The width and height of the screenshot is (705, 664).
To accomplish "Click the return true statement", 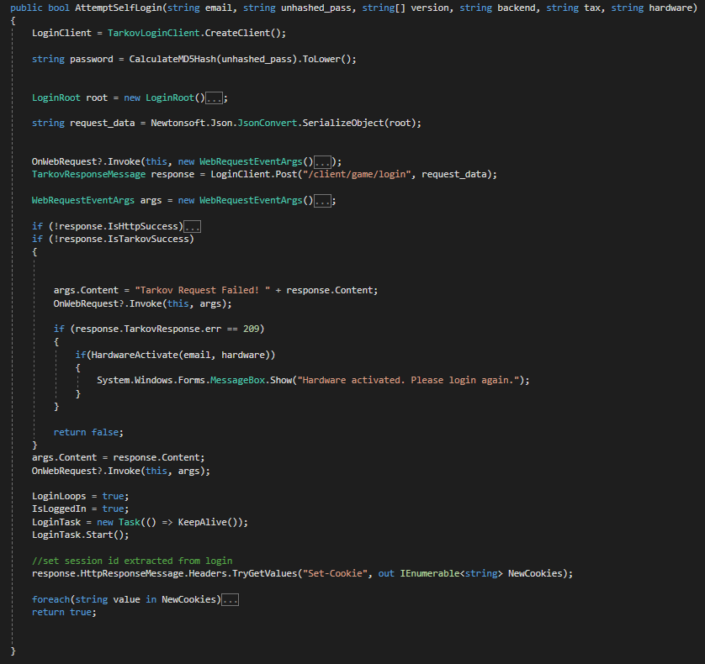I will [x=64, y=613].
